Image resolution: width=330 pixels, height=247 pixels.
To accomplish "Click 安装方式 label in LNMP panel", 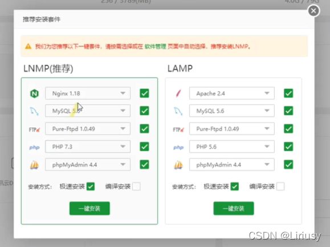I will pyautogui.click(x=40, y=187).
